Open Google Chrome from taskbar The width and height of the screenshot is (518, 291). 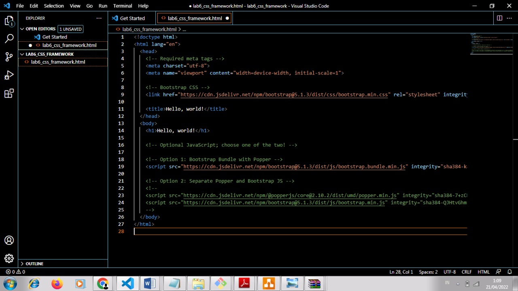(x=103, y=284)
